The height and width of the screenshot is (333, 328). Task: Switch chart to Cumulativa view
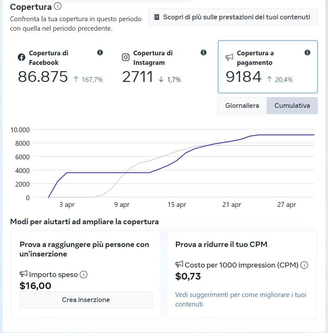coord(292,106)
